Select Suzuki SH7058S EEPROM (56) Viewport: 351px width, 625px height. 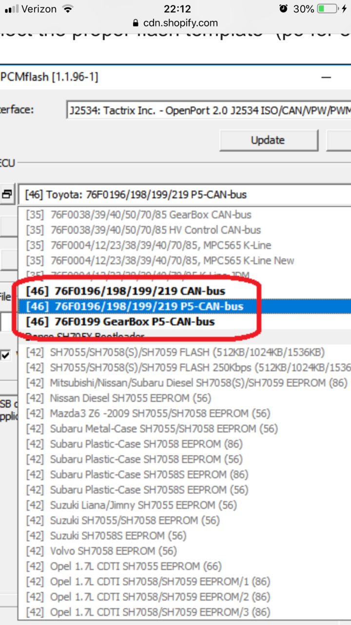184,536
